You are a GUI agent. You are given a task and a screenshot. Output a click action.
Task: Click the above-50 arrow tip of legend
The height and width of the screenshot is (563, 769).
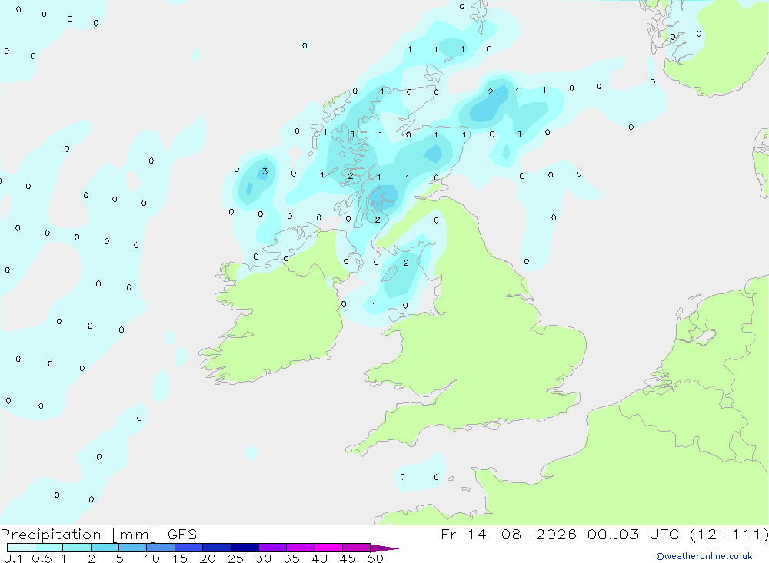coord(384,548)
